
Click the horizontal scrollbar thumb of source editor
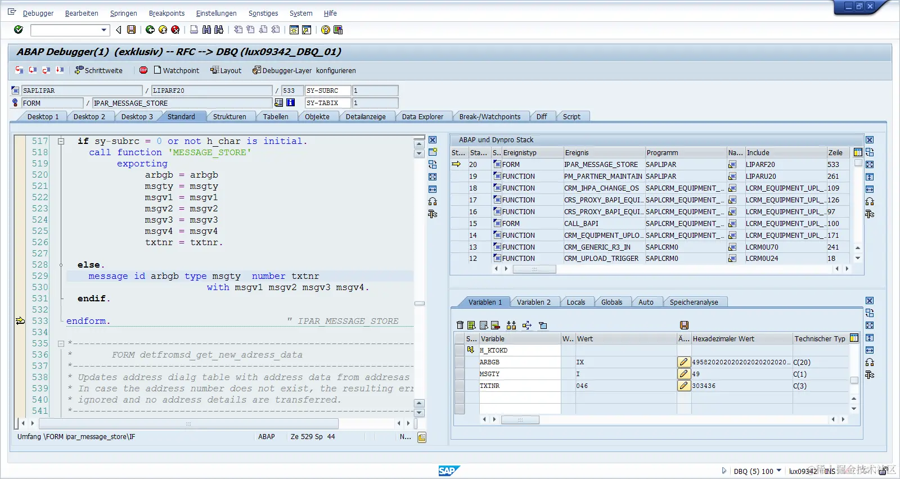(188, 423)
